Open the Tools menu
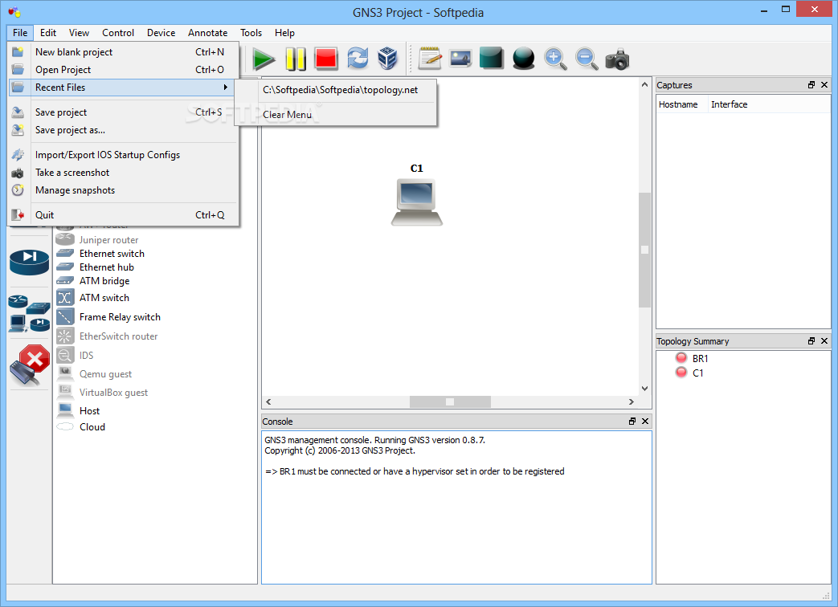The image size is (838, 607). [251, 33]
